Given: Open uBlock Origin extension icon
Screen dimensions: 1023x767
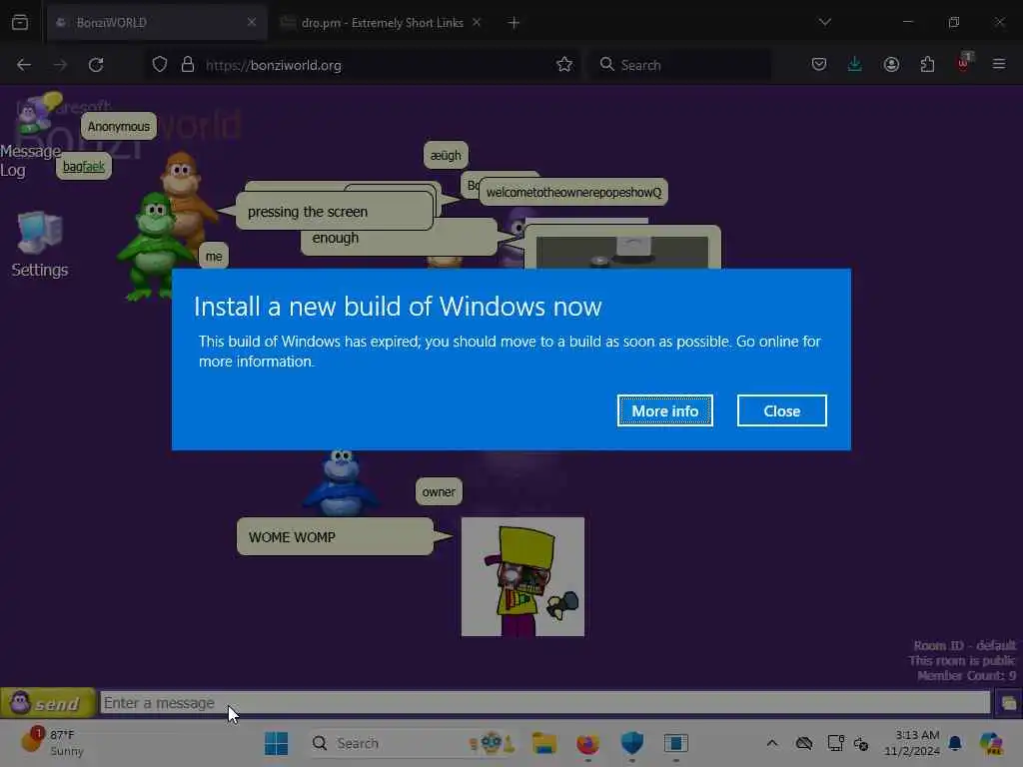Looking at the screenshot, I should pos(964,63).
